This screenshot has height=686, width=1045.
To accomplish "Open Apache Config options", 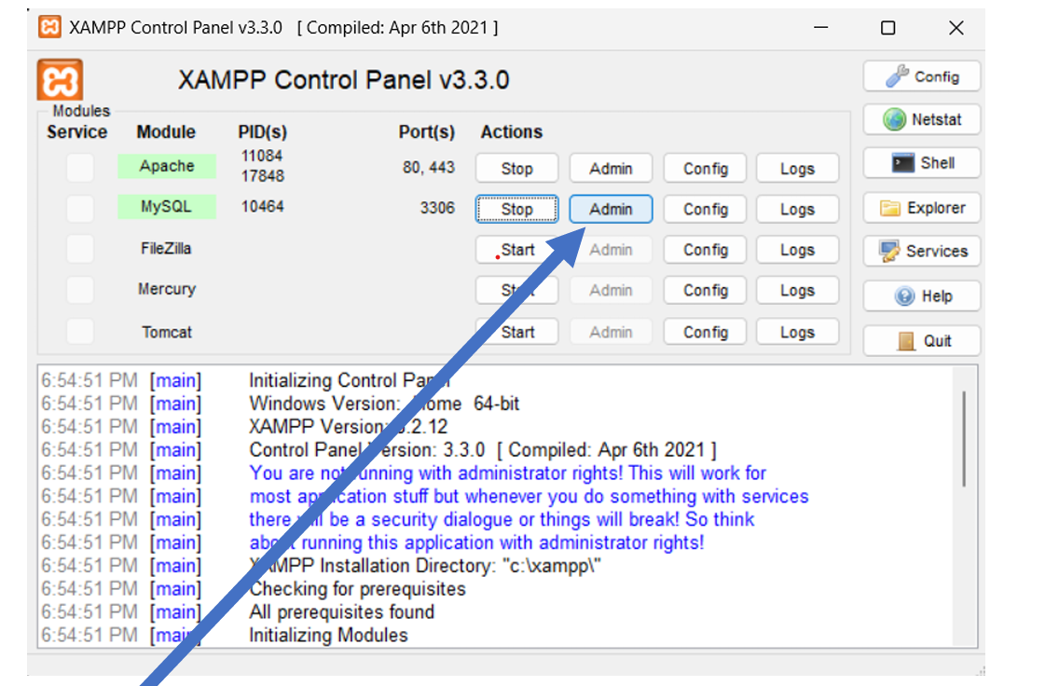I will pyautogui.click(x=705, y=169).
